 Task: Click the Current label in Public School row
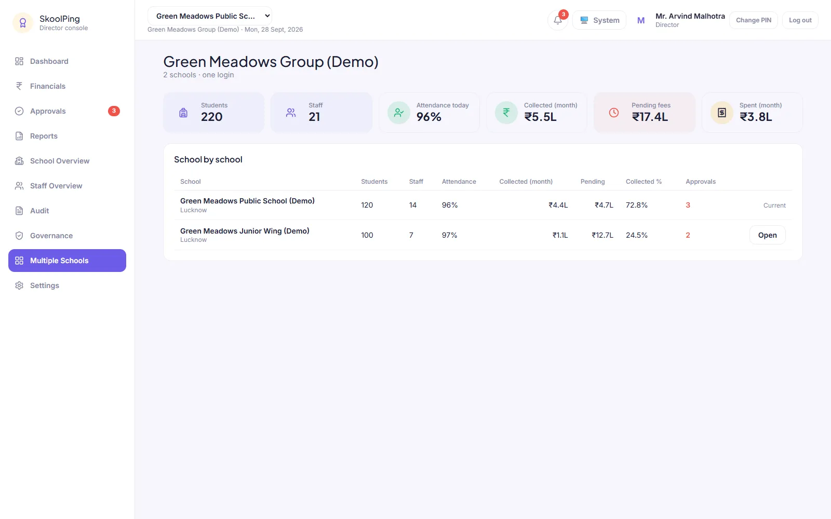(774, 206)
